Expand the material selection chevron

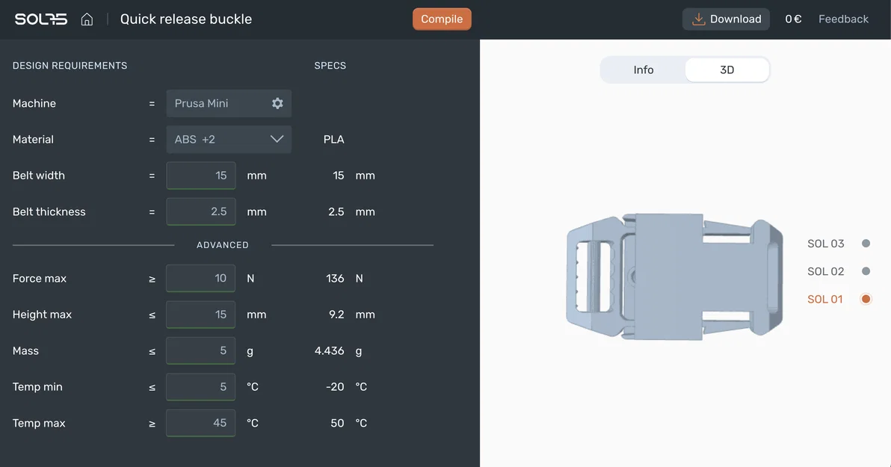coord(276,138)
